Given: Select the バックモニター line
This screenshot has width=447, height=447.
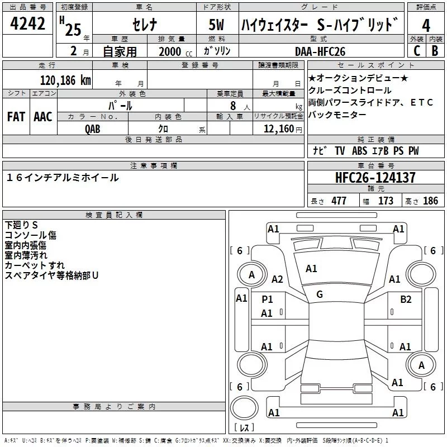Looking at the screenshot, I should pos(337,115).
